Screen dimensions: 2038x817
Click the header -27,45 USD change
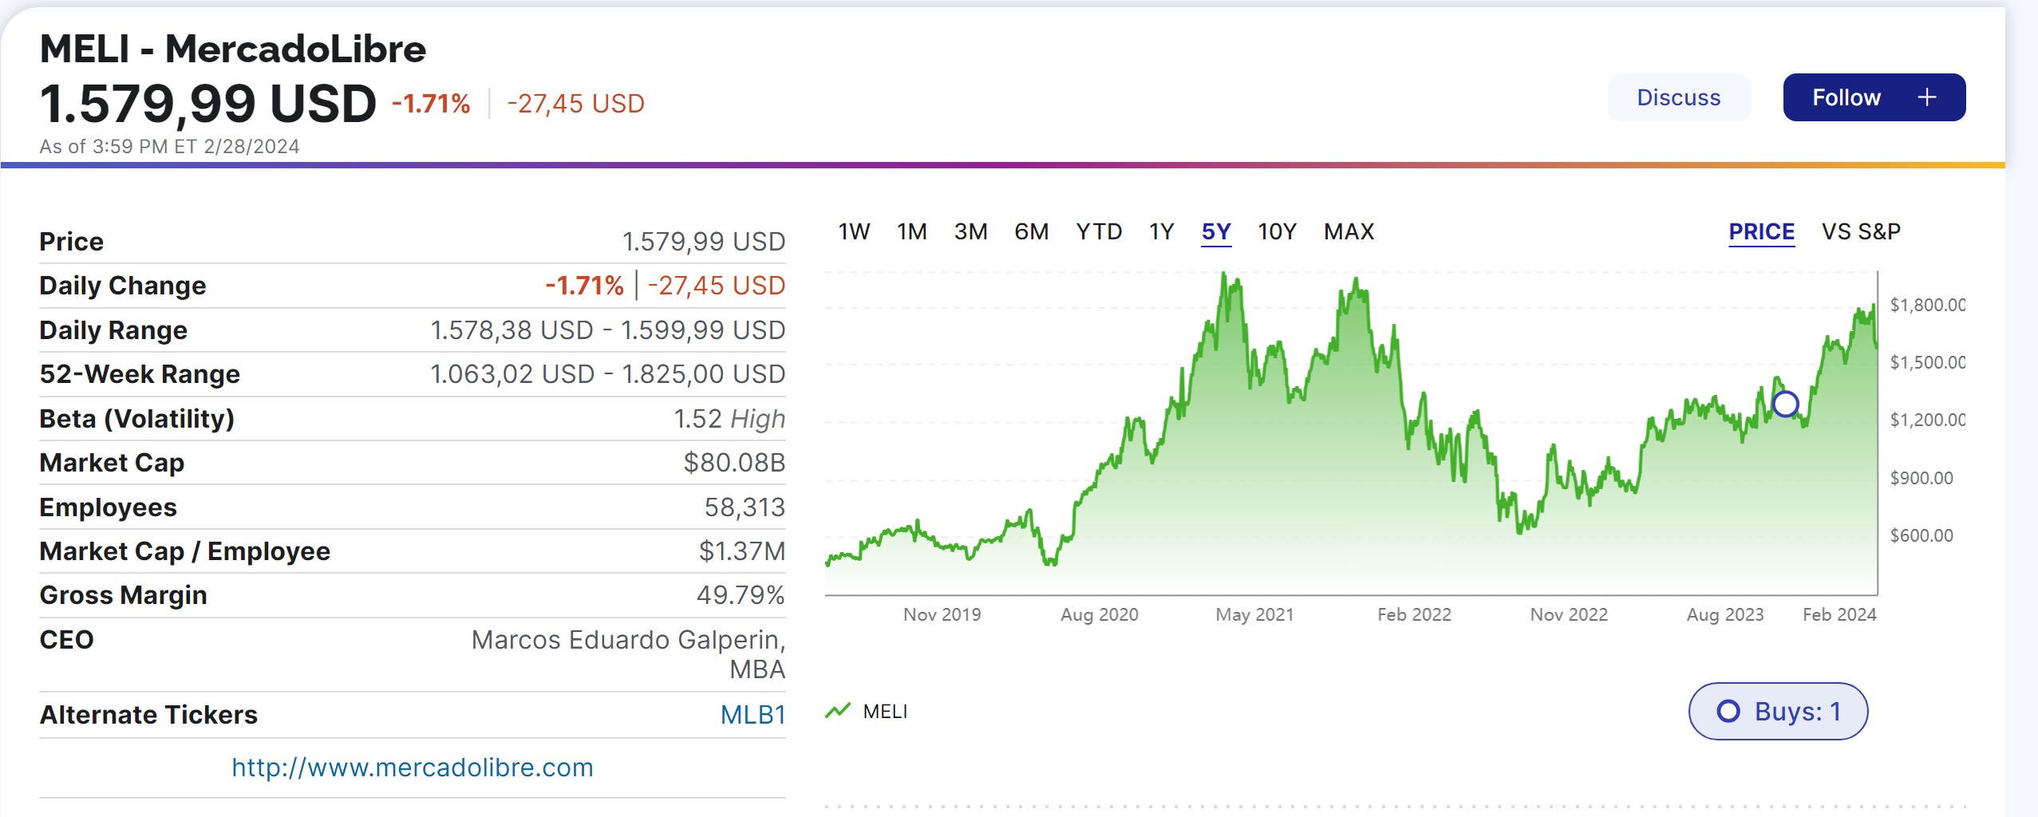tap(576, 104)
